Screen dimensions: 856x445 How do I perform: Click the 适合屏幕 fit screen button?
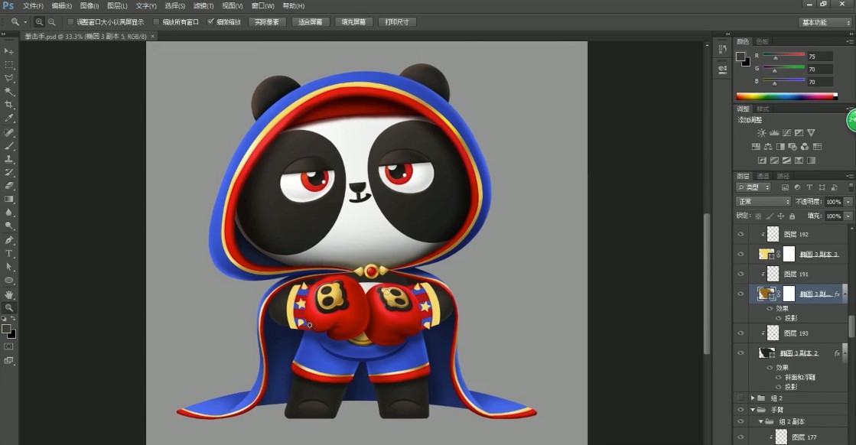311,22
